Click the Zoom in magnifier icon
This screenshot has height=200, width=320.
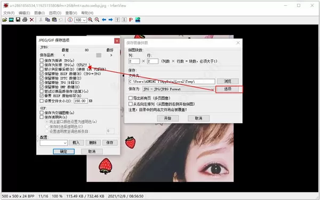[x=90, y=20]
